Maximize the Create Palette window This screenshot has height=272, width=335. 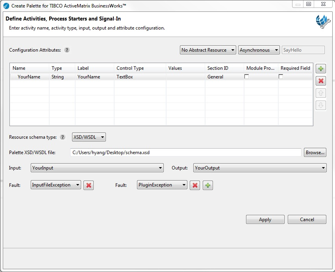(x=309, y=4)
